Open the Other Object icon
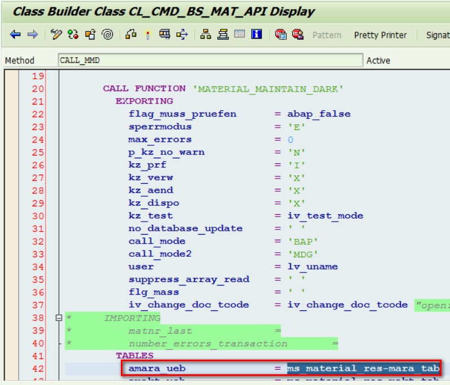 click(90, 34)
